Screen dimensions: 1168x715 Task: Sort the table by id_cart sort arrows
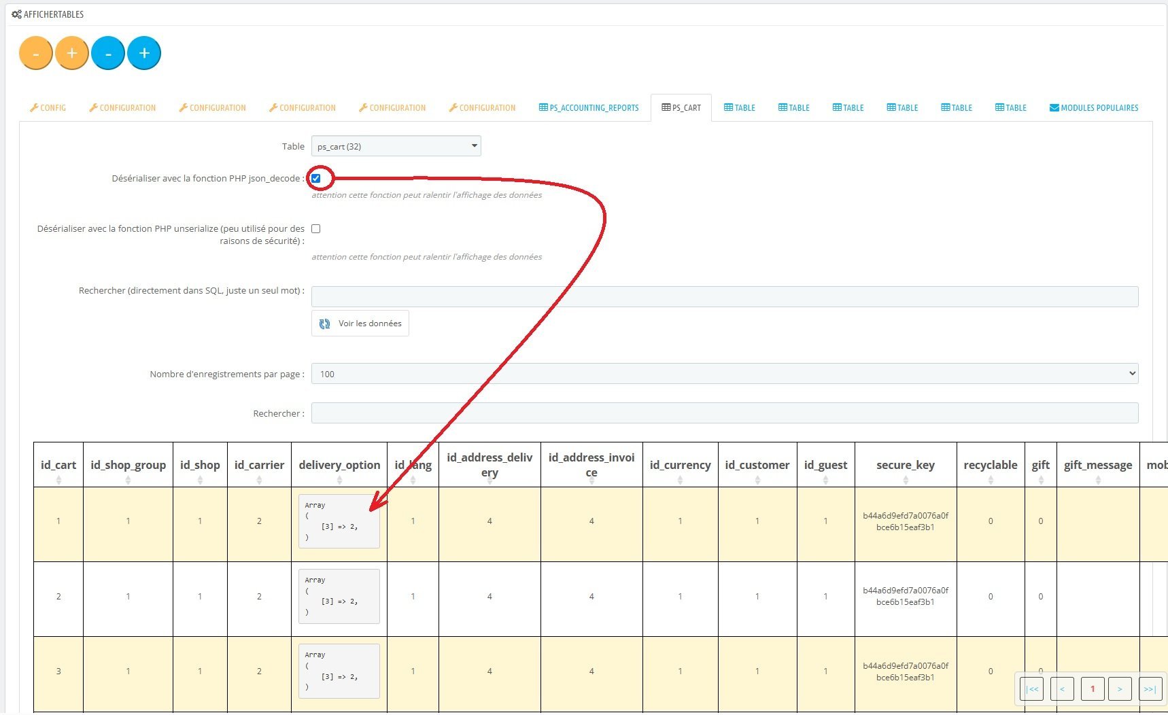[x=58, y=480]
